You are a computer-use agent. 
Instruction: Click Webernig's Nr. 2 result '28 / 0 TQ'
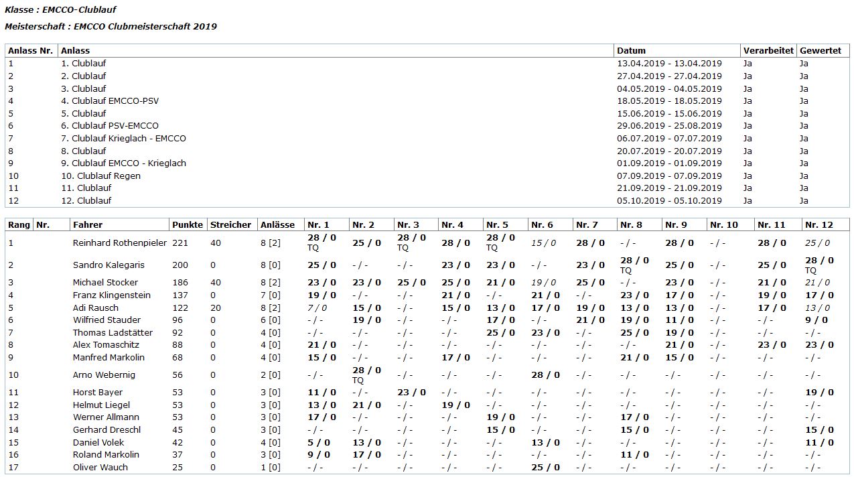click(x=366, y=375)
